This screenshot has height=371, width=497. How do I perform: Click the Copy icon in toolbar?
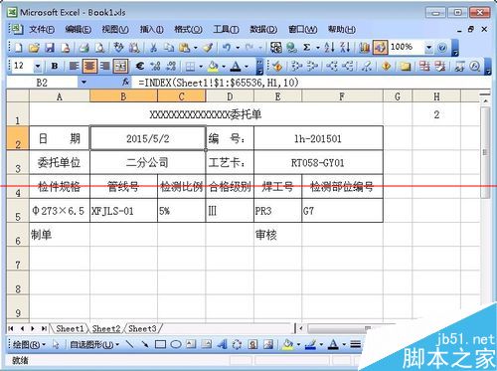(169, 48)
